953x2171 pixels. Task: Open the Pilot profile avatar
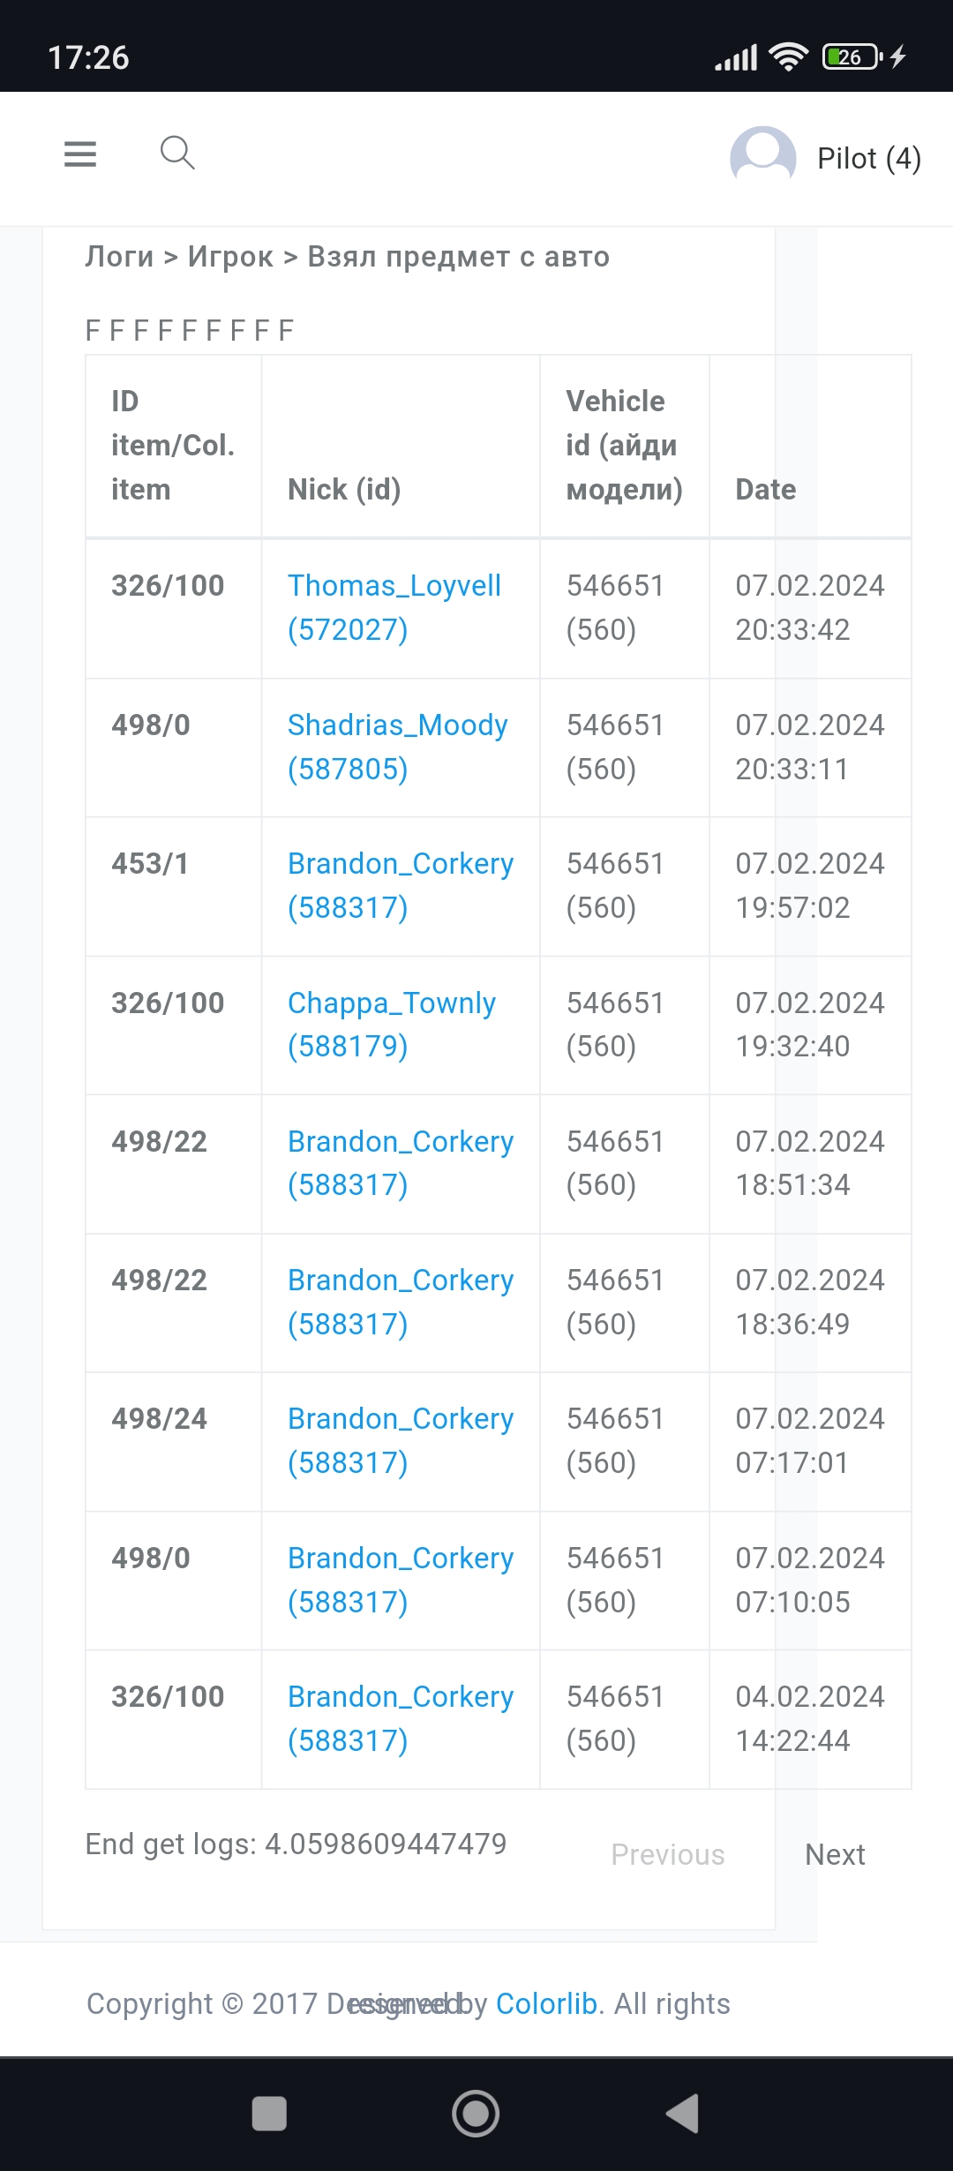click(762, 158)
